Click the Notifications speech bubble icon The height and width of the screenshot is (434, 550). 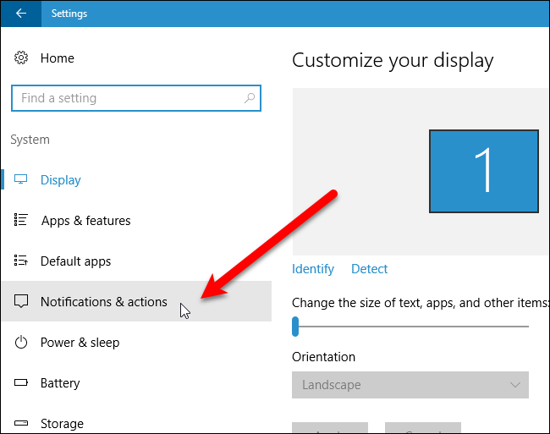pos(21,301)
